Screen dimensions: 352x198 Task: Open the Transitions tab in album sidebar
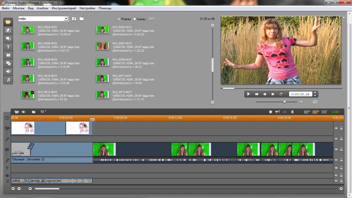coord(8,30)
